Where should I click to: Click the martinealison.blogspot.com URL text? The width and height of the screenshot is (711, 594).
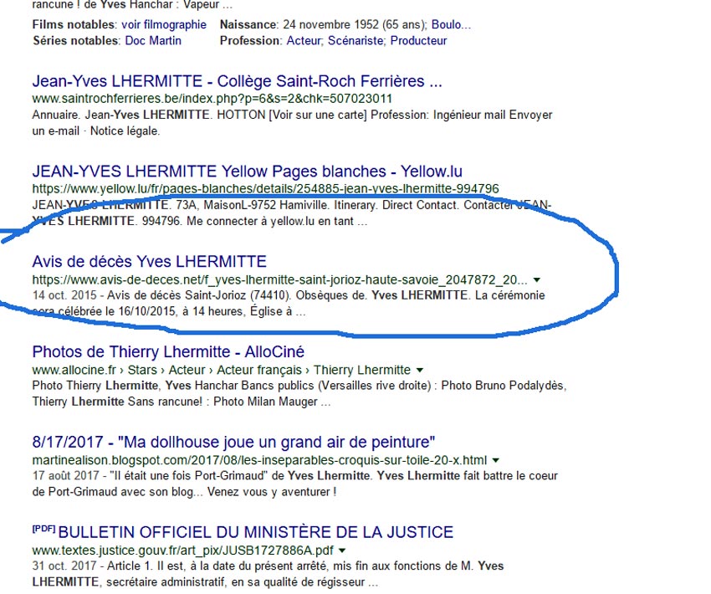[x=259, y=460]
